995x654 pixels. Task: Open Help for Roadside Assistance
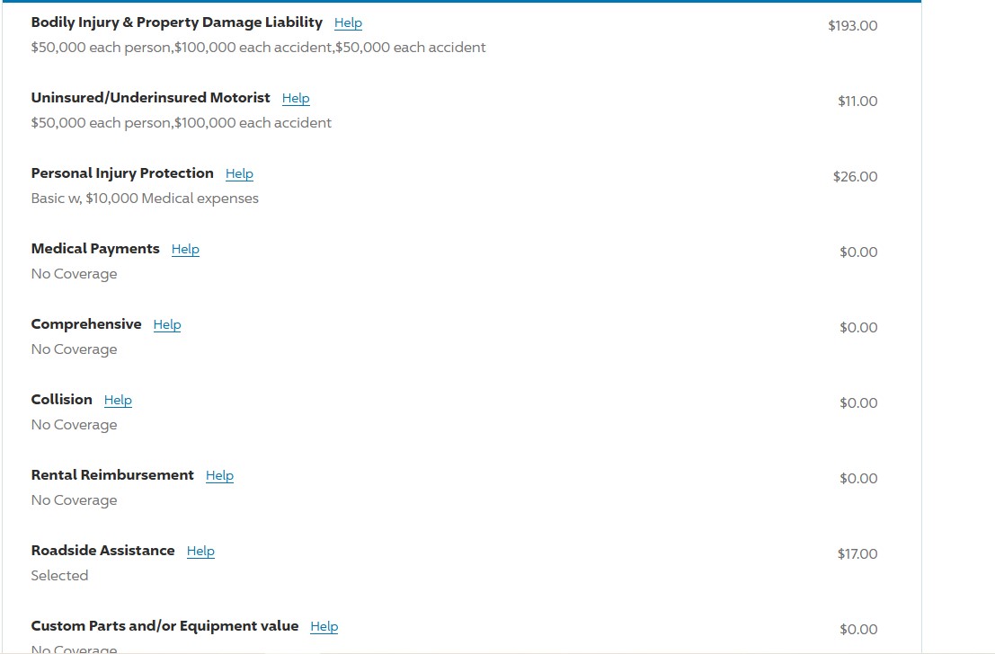pos(200,552)
